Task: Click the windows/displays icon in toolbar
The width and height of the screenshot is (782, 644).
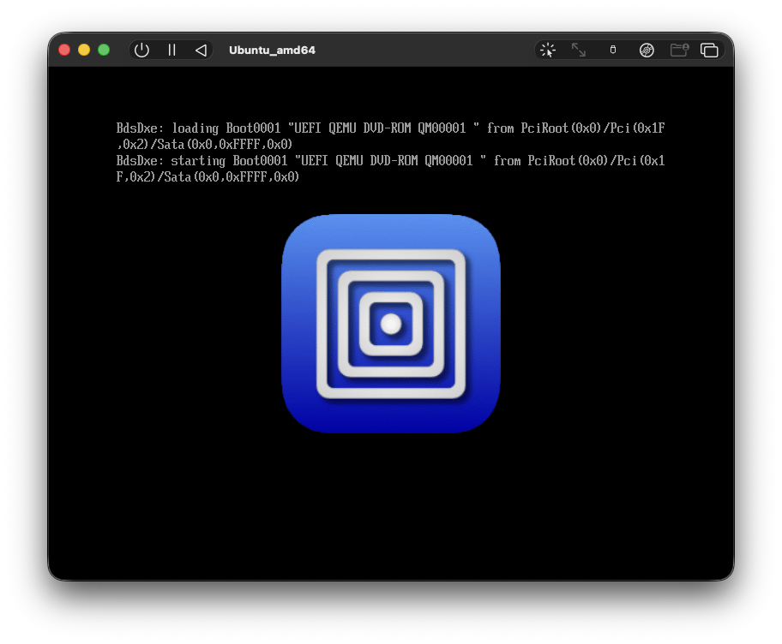Action: click(x=709, y=50)
